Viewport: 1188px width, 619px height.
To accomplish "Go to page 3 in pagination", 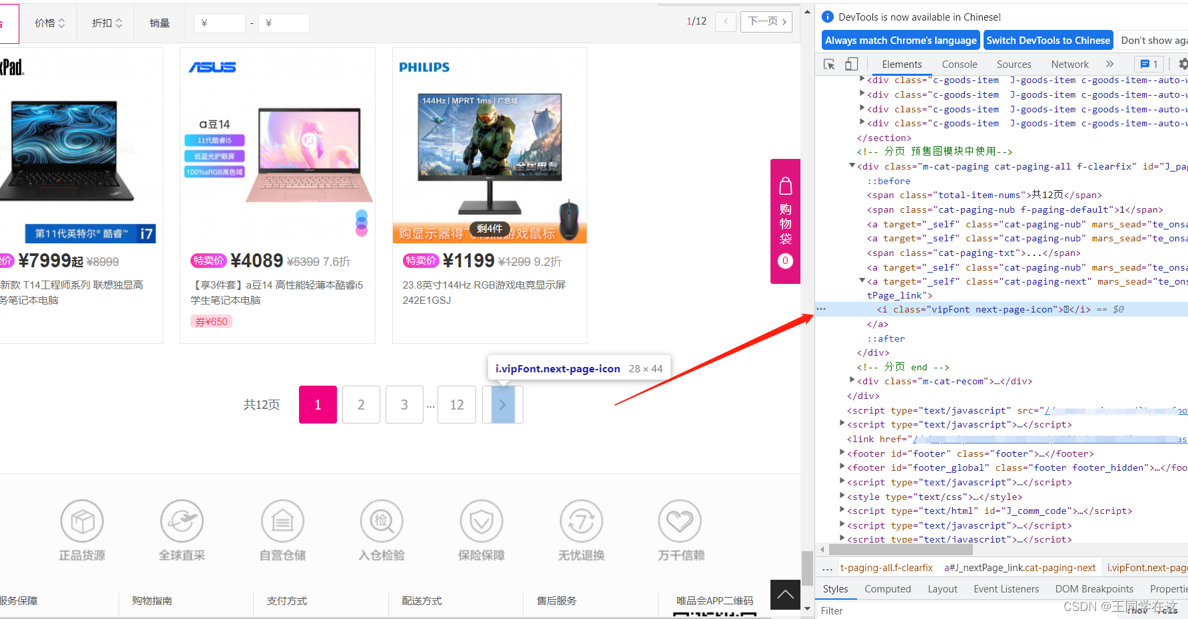I will [404, 404].
